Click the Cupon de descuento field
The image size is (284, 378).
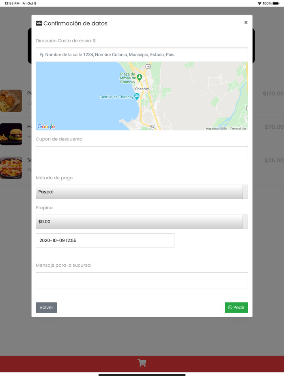(x=142, y=153)
